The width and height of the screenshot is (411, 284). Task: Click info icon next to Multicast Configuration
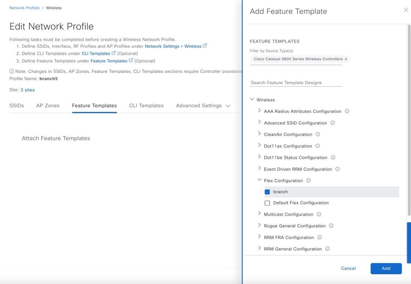(x=319, y=214)
